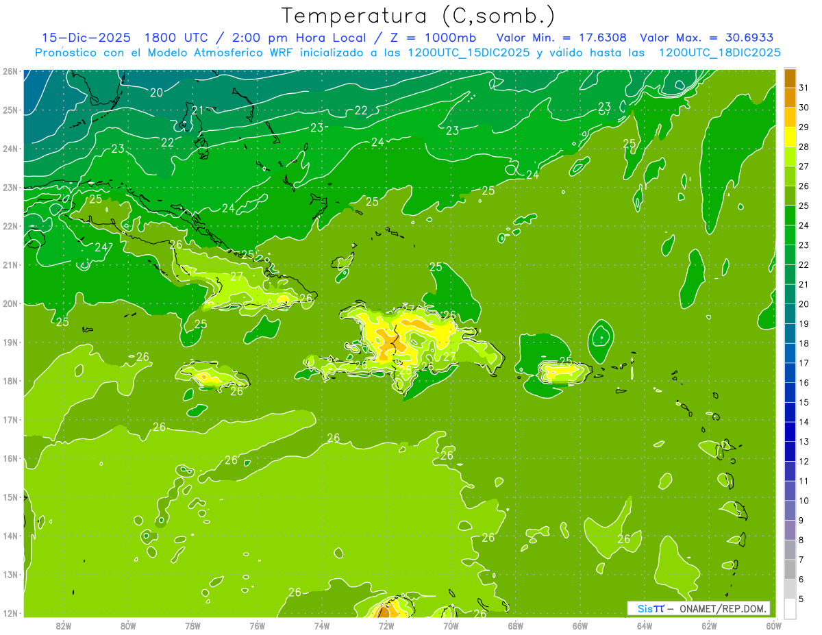Pick the yellow legend swatch between 28 and 29
Viewport: 822px width, 635px height.
(x=790, y=136)
